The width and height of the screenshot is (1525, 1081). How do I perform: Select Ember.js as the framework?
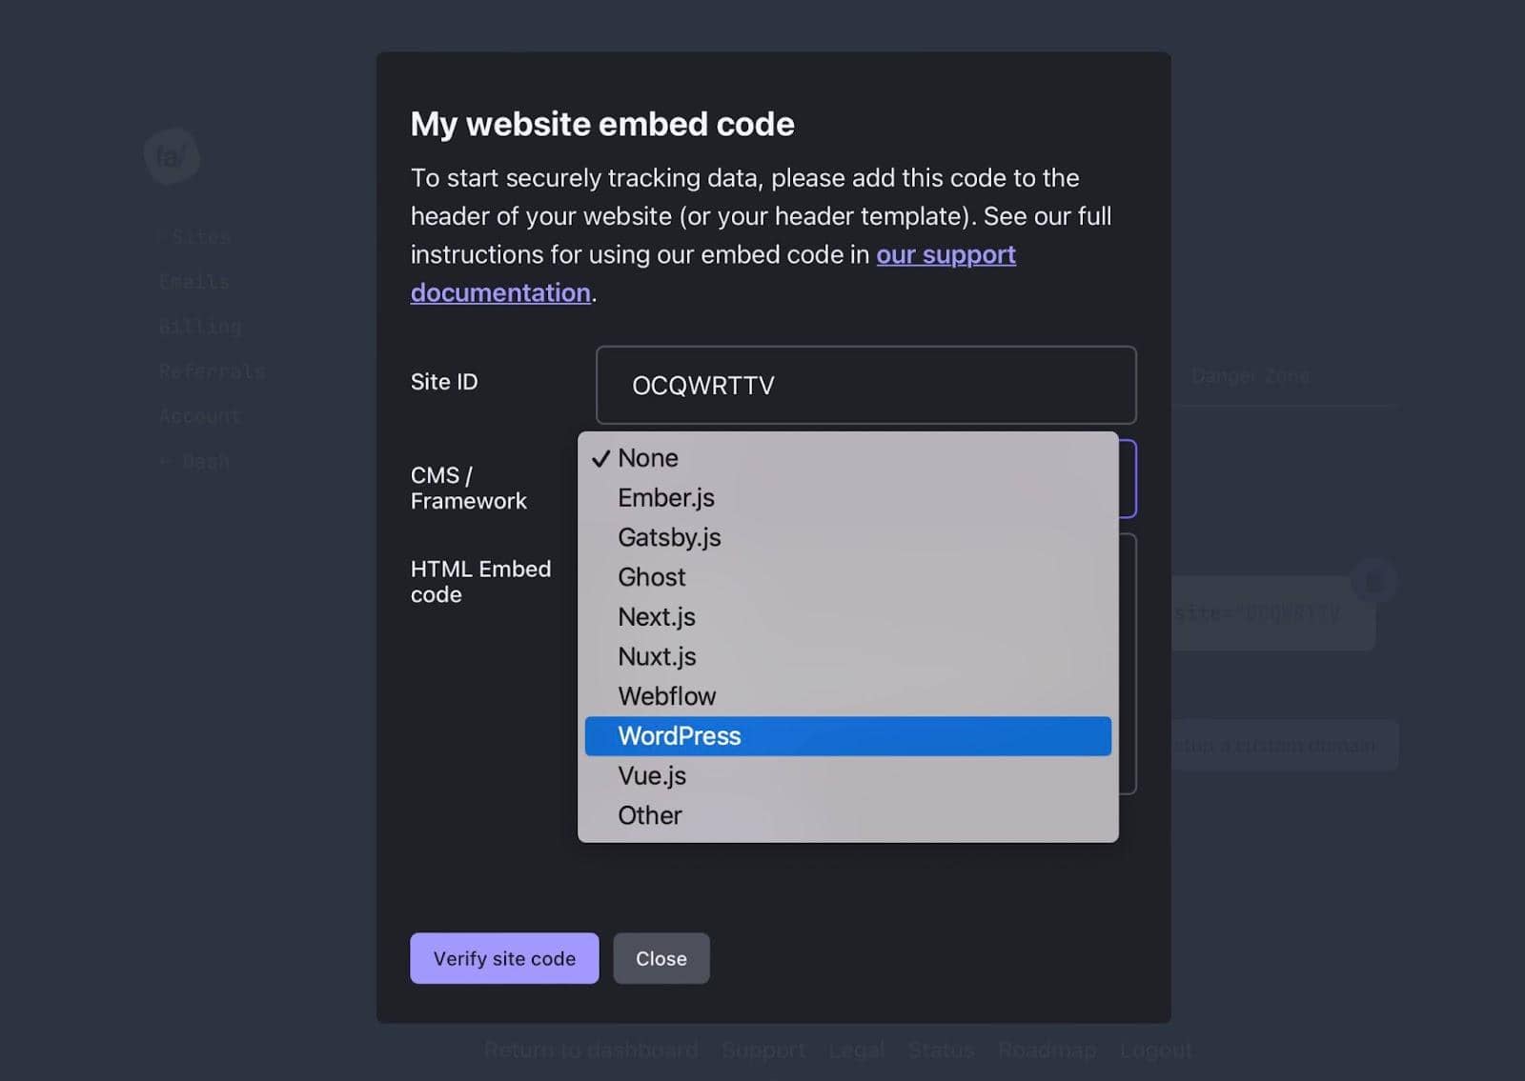(666, 497)
